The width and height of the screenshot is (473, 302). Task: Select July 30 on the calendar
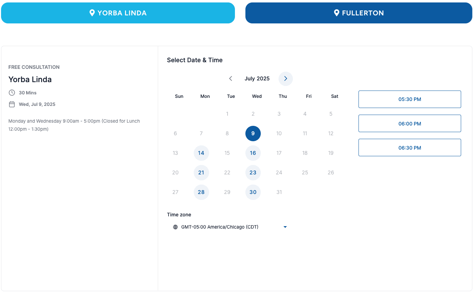pyautogui.click(x=253, y=192)
